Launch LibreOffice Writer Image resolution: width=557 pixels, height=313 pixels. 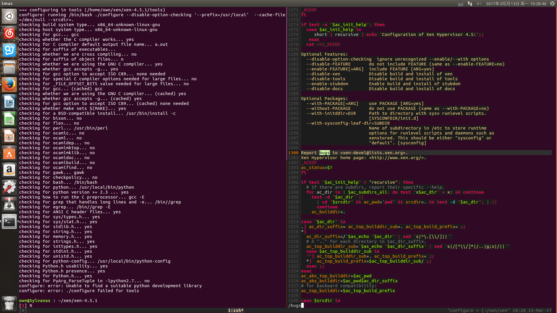tap(9, 102)
